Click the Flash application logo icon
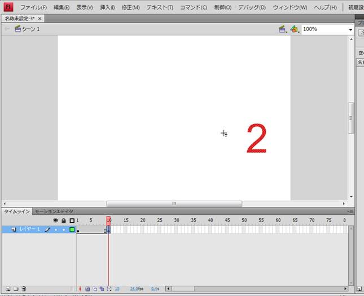364x296 pixels. (8, 7)
